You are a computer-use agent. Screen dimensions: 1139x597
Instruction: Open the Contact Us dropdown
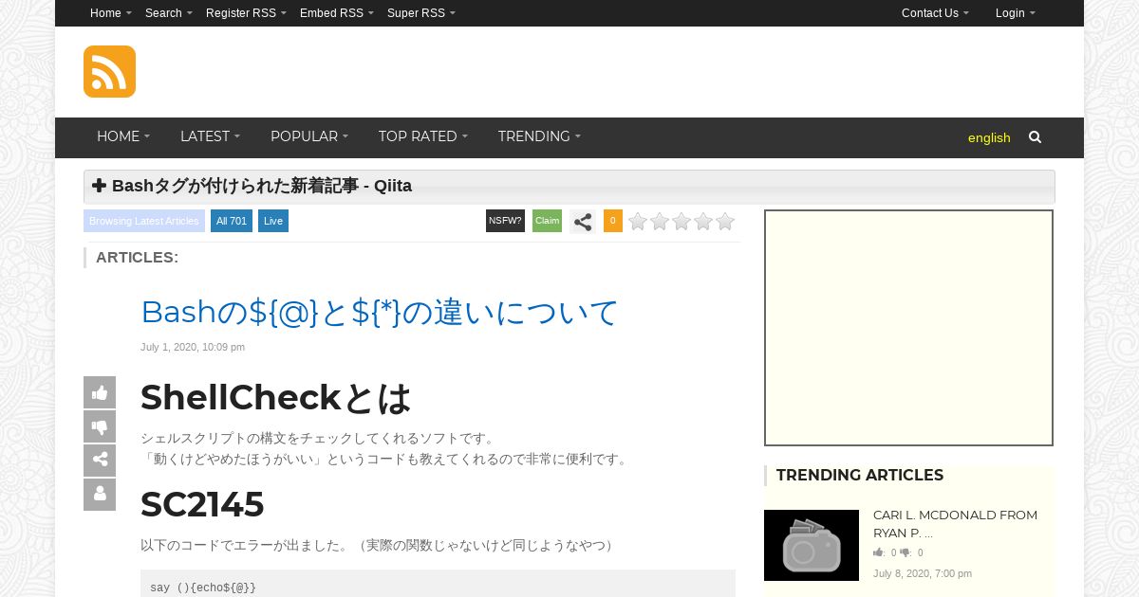tap(935, 13)
